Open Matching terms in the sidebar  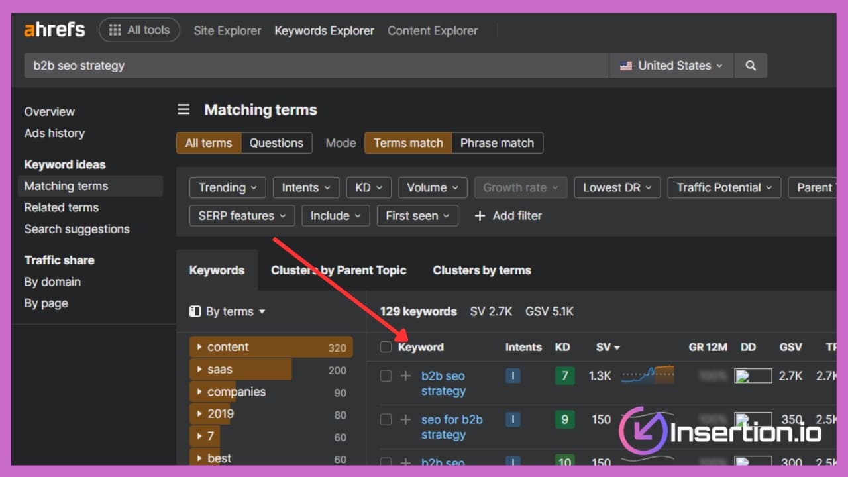(x=90, y=186)
